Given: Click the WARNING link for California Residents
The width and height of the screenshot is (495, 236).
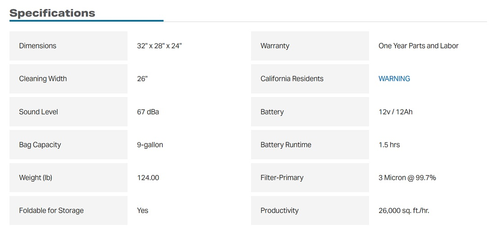Looking at the screenshot, I should coord(394,79).
